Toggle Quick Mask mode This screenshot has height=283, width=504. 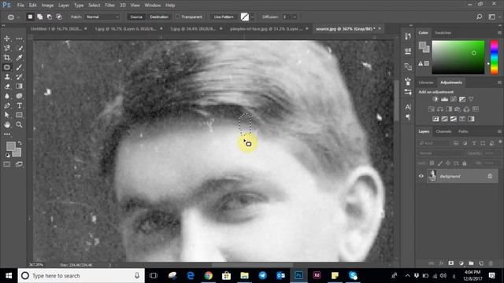[x=7, y=164]
